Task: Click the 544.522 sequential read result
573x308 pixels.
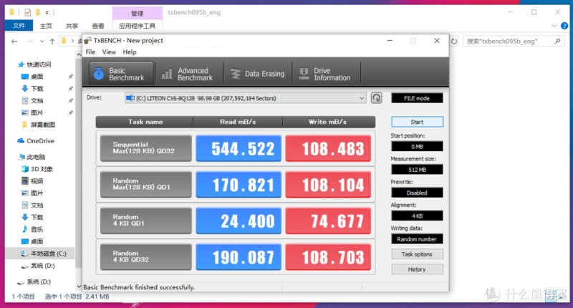Action: 239,148
